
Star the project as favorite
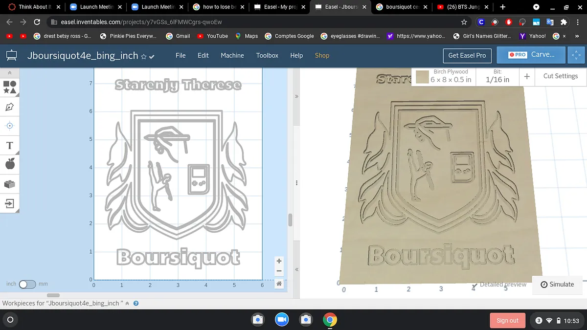(x=144, y=56)
